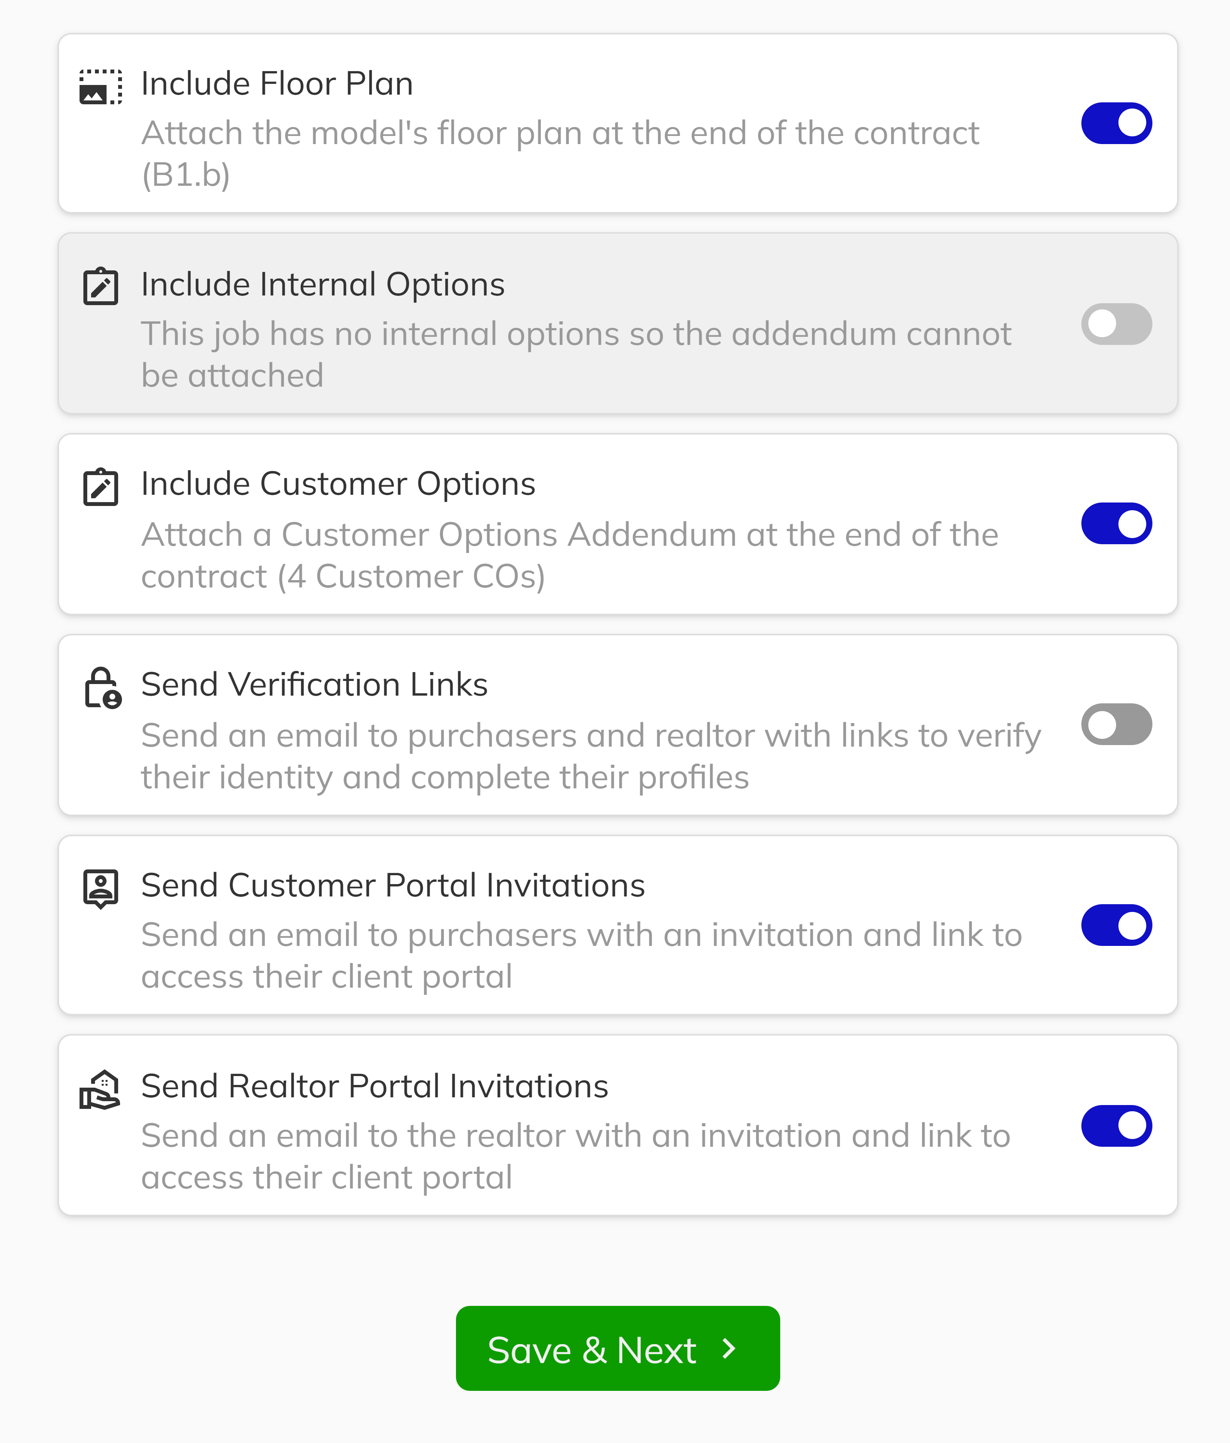Click the Customer Options clipboard icon
The height and width of the screenshot is (1443, 1230).
[101, 487]
